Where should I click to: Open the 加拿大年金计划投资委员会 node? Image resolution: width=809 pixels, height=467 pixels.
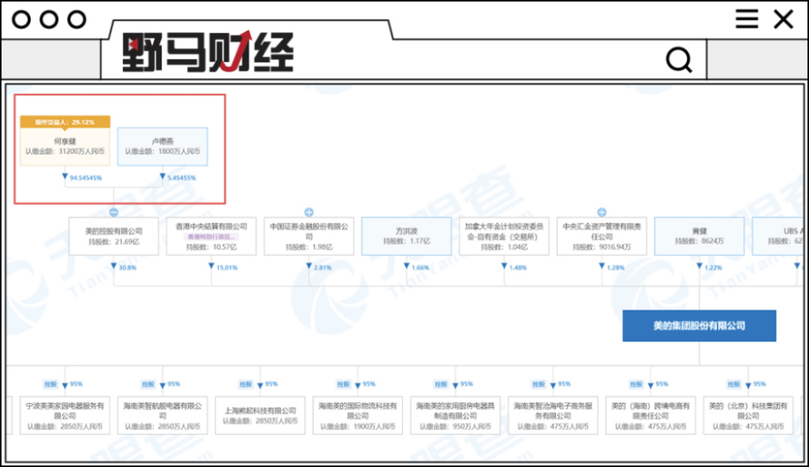504,236
